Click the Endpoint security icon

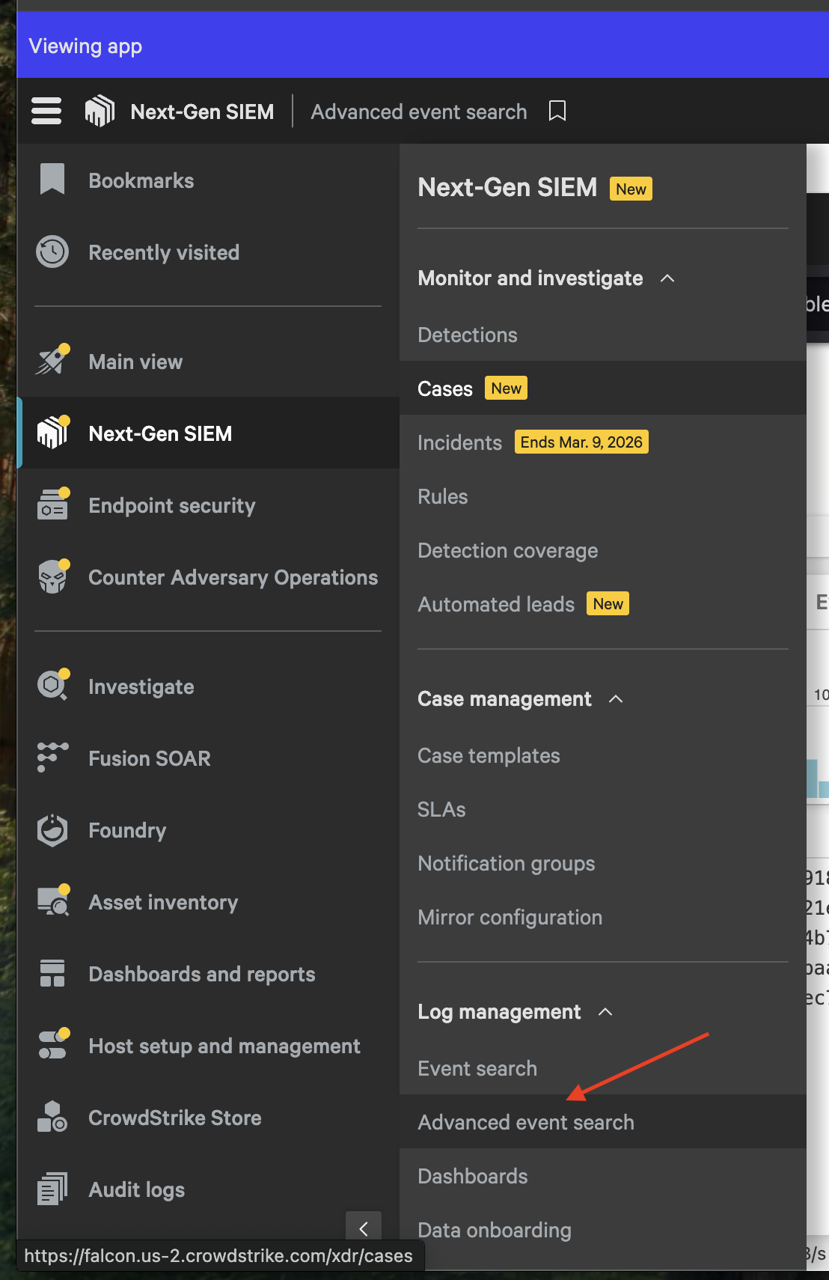pos(52,505)
